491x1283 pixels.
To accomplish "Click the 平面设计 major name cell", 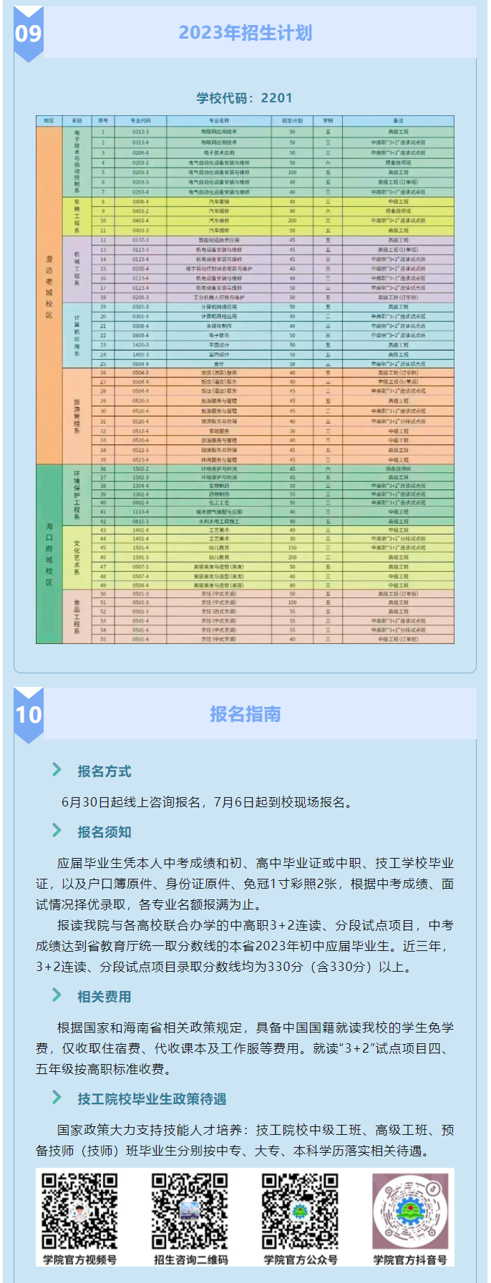I will 219,345.
